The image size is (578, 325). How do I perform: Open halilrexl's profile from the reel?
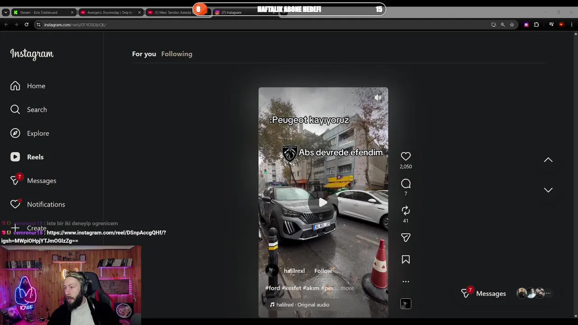[294, 271]
